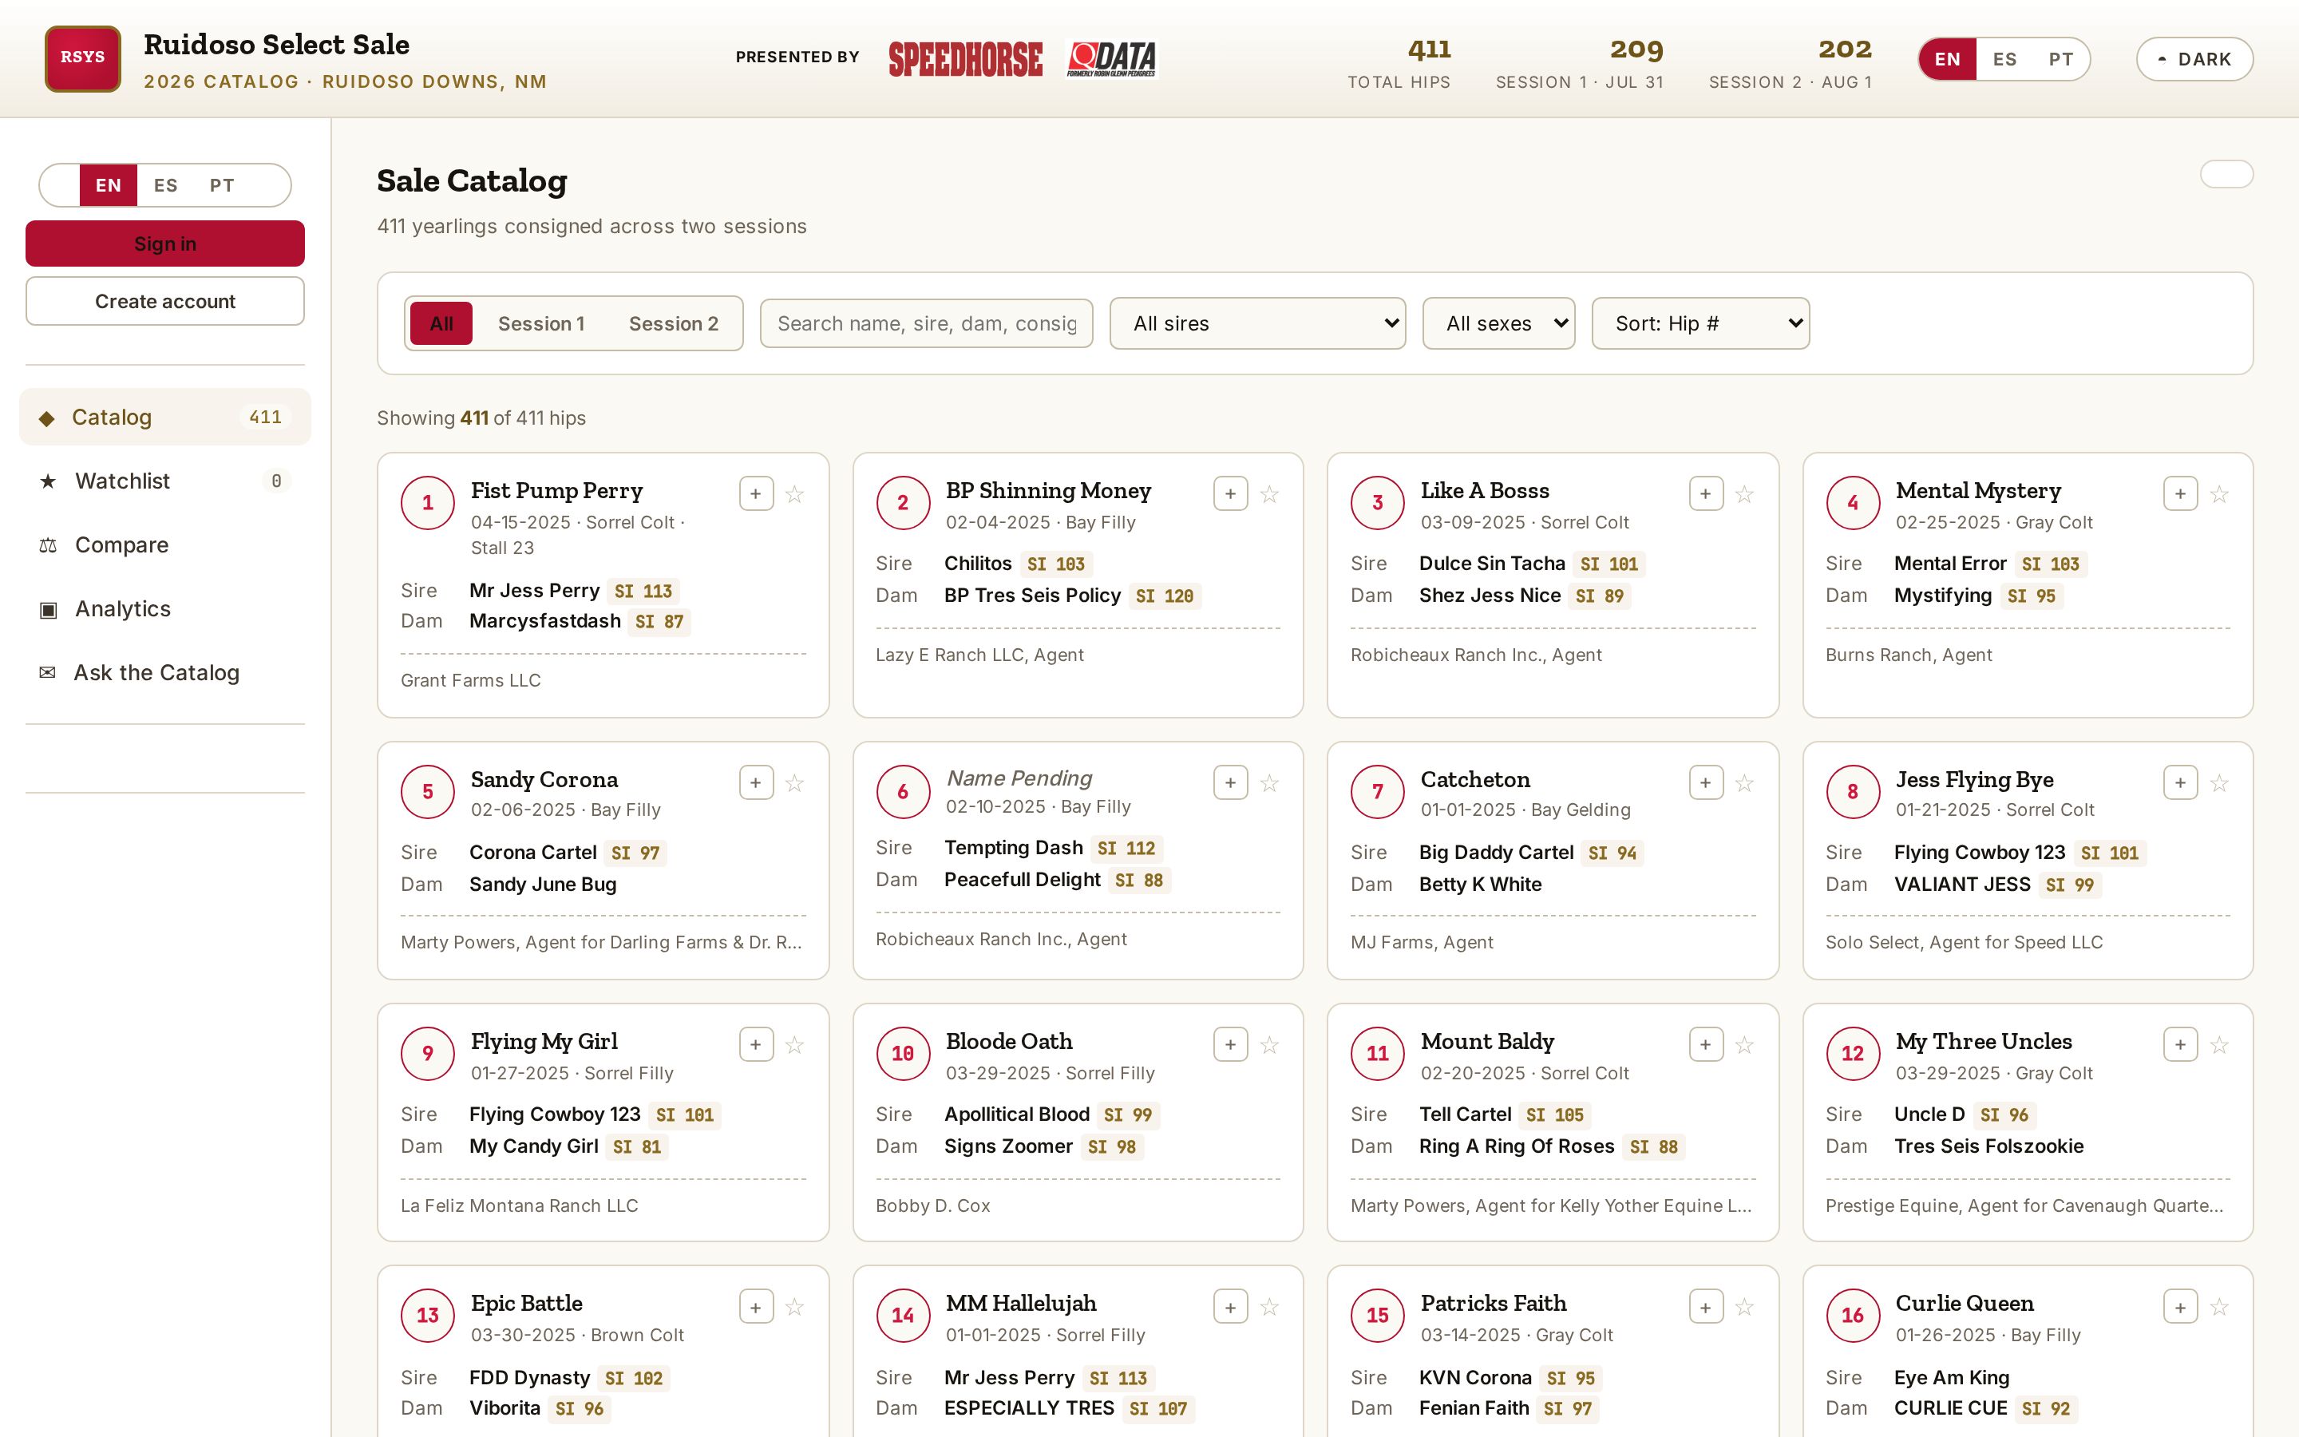
Task: Add hip 6 Name Pending to compare
Action: pyautogui.click(x=1230, y=782)
